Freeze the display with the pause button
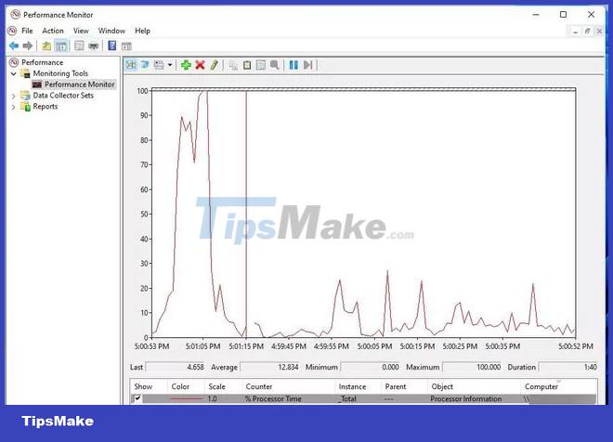The height and width of the screenshot is (442, 613). point(293,65)
